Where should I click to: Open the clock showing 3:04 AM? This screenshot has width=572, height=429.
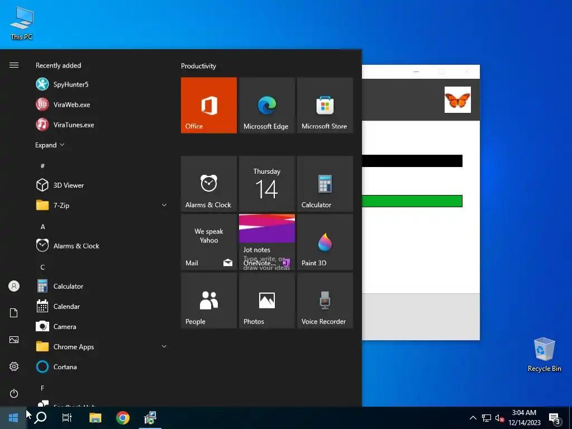tap(524, 418)
